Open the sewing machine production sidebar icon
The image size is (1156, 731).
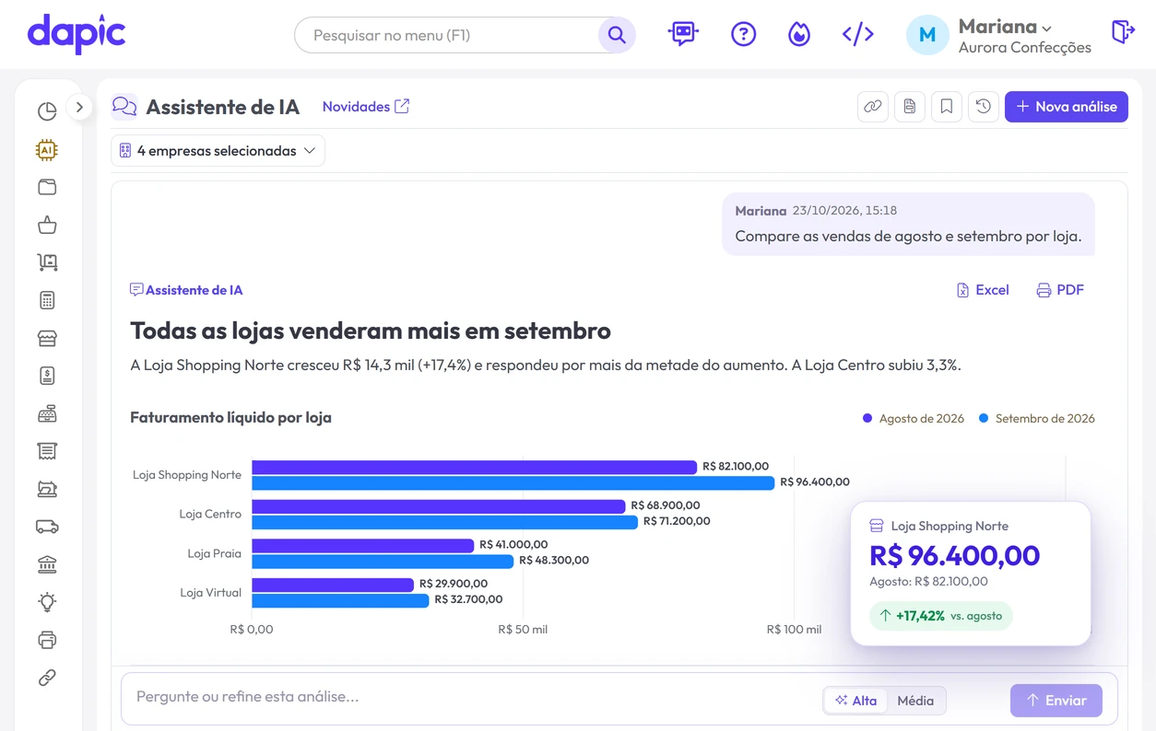coord(47,489)
